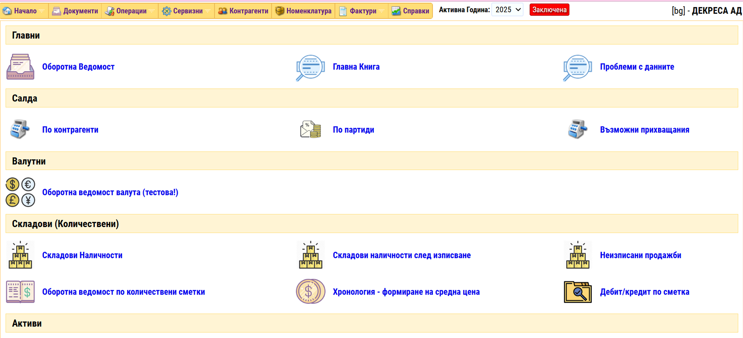Open the Складови Наличности link

82,255
